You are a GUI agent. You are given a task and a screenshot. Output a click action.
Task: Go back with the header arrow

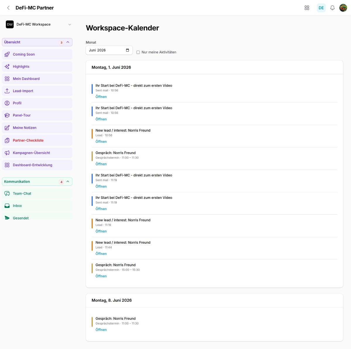pyautogui.click(x=8, y=8)
